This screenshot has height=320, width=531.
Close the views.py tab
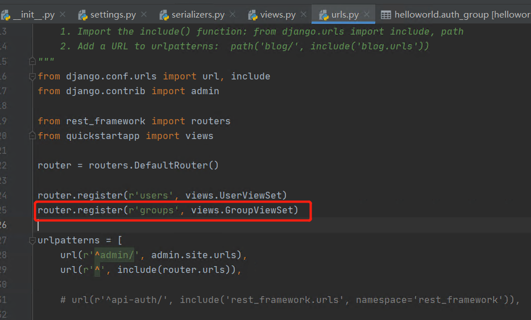click(x=304, y=15)
